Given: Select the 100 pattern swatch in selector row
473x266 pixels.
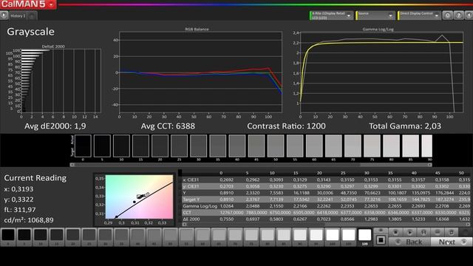Looking at the screenshot, I should [332, 237].
